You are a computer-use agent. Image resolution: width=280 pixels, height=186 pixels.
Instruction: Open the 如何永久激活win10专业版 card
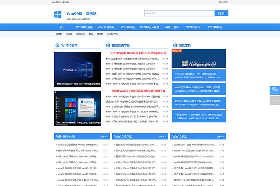coord(199,103)
